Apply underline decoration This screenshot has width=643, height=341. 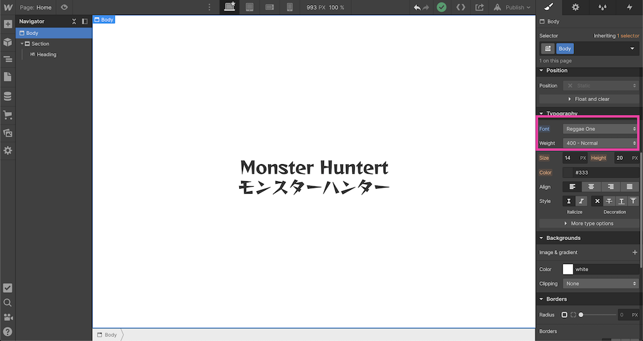click(x=621, y=201)
